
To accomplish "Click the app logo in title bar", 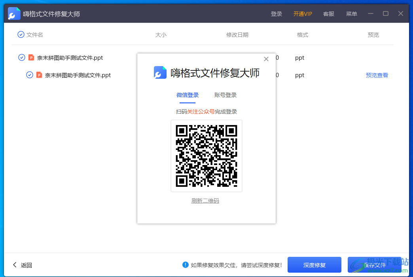I will [14, 13].
